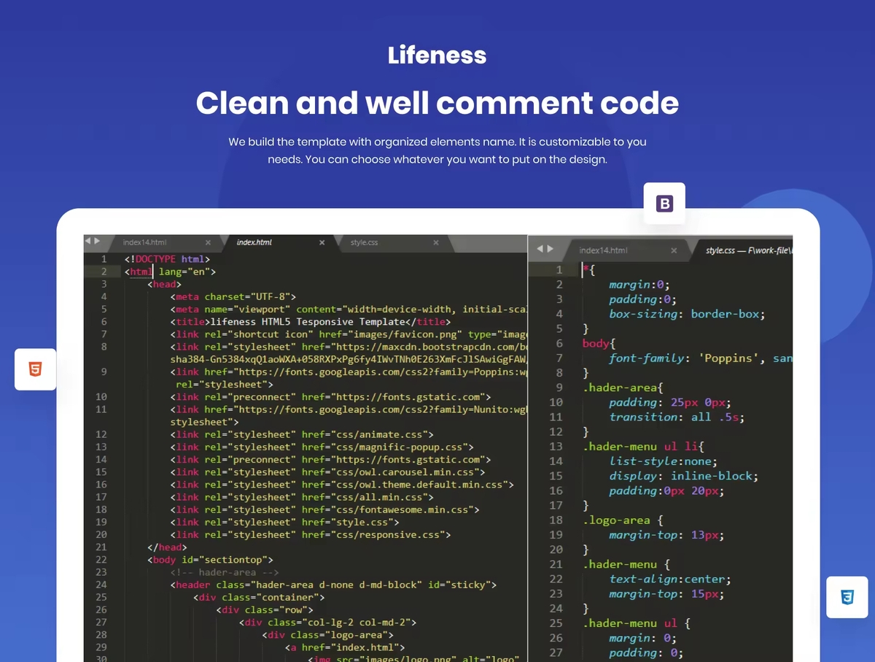Image resolution: width=875 pixels, height=662 pixels.
Task: Close the style.css tab in left editor
Action: (x=436, y=242)
